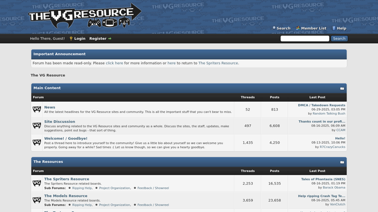Open the DMCA / Takedown Requests thread
Image resolution: width=378 pixels, height=212 pixels.
point(322,105)
